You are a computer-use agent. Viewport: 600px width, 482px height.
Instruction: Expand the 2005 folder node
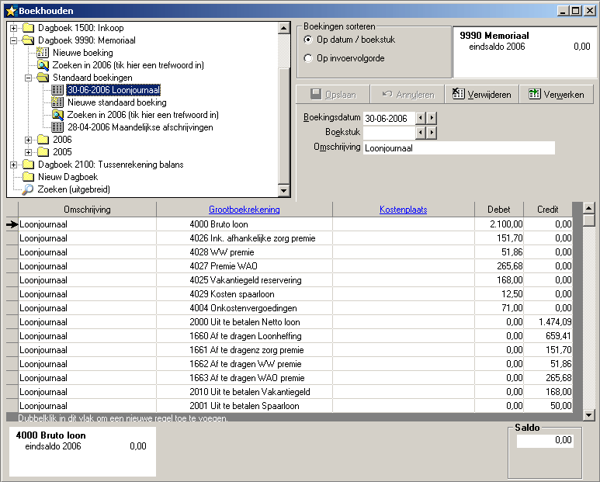point(28,152)
